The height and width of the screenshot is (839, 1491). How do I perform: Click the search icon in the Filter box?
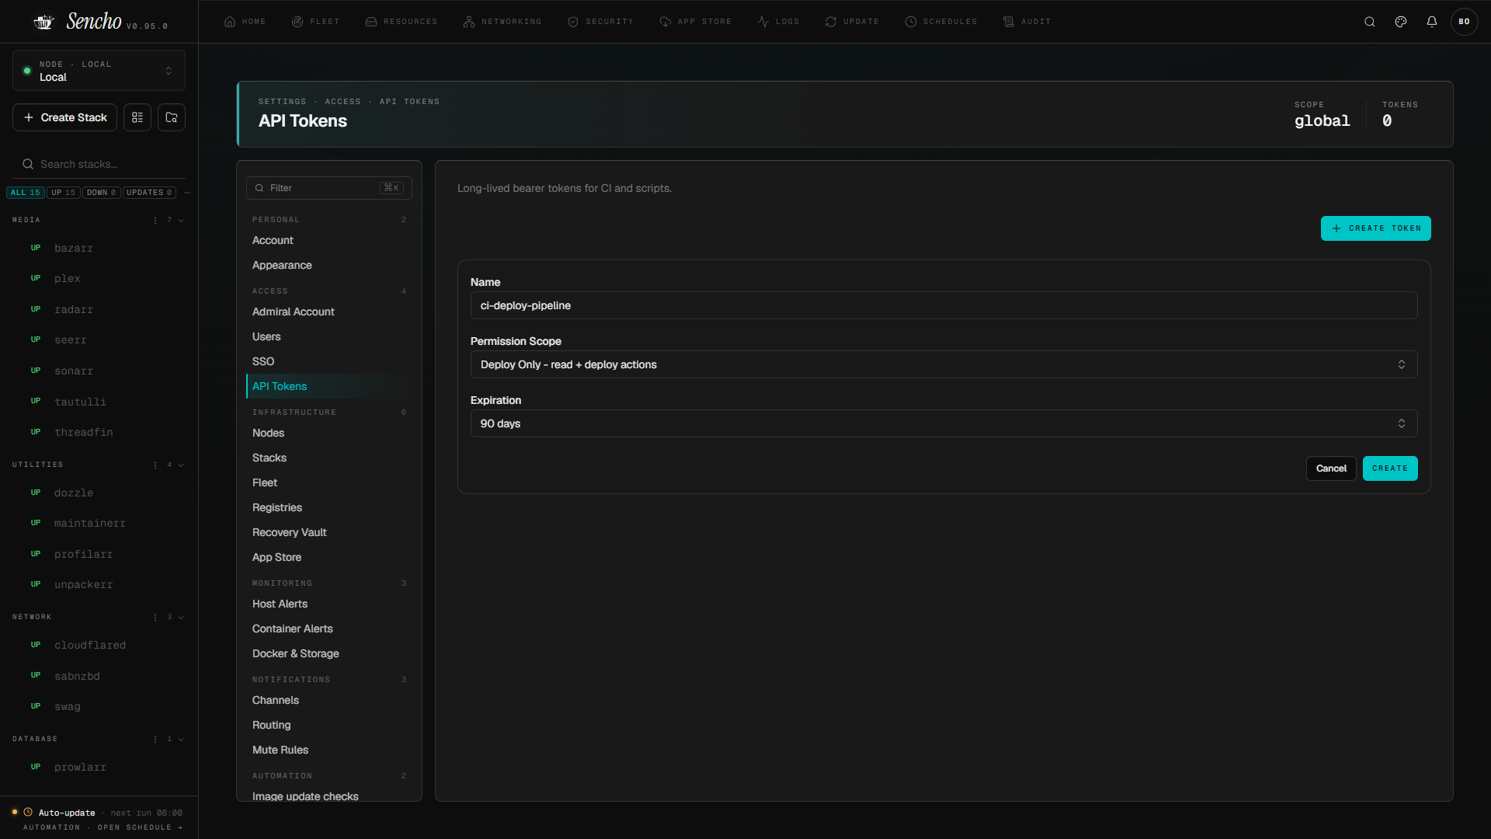coord(259,188)
